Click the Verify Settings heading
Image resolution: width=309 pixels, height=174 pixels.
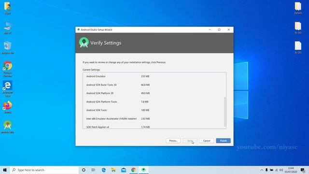[x=106, y=43]
